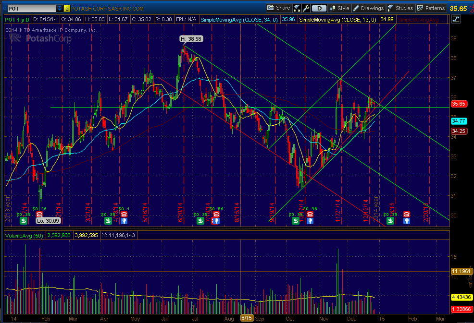The image size is (474, 323).
Task: Click the Lo: 30.09 price bubble
Action: pos(49,221)
